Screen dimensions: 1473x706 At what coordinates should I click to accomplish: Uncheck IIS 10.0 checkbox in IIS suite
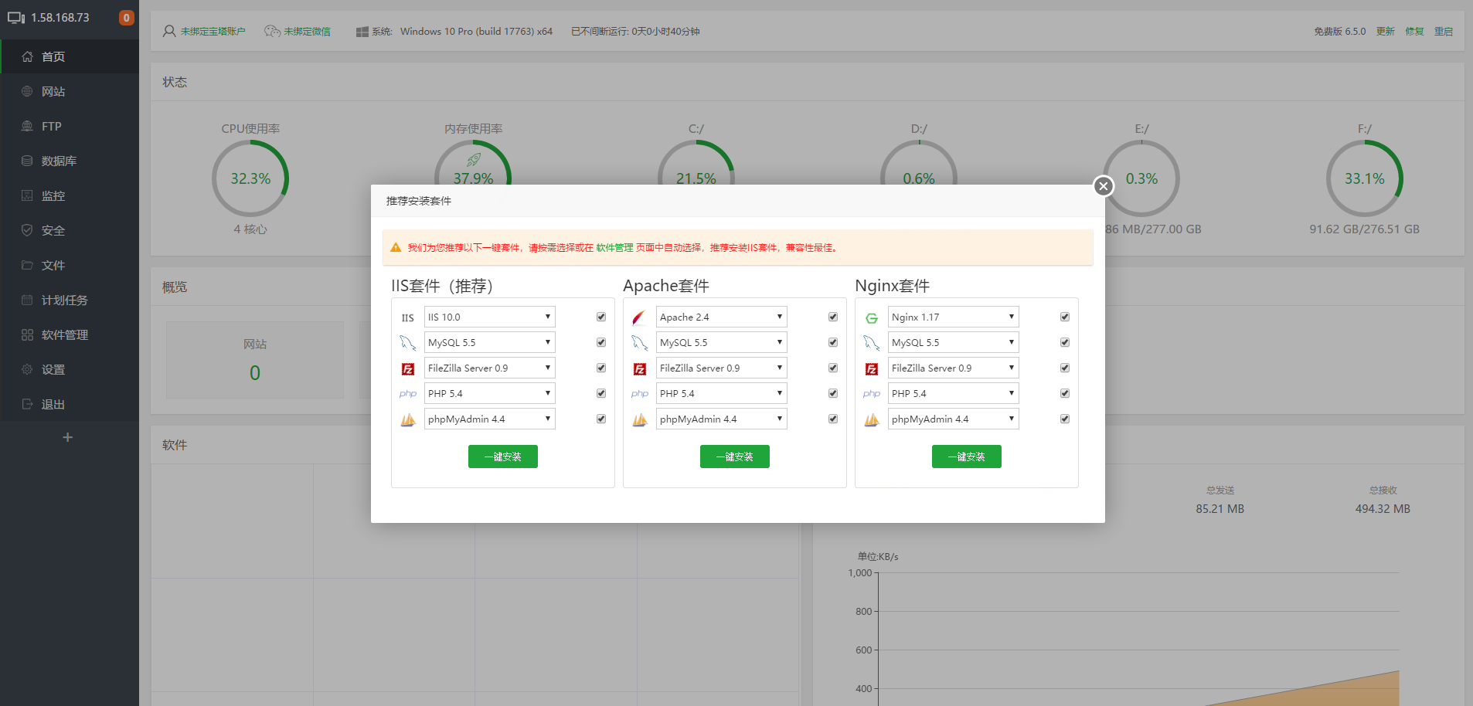601,317
